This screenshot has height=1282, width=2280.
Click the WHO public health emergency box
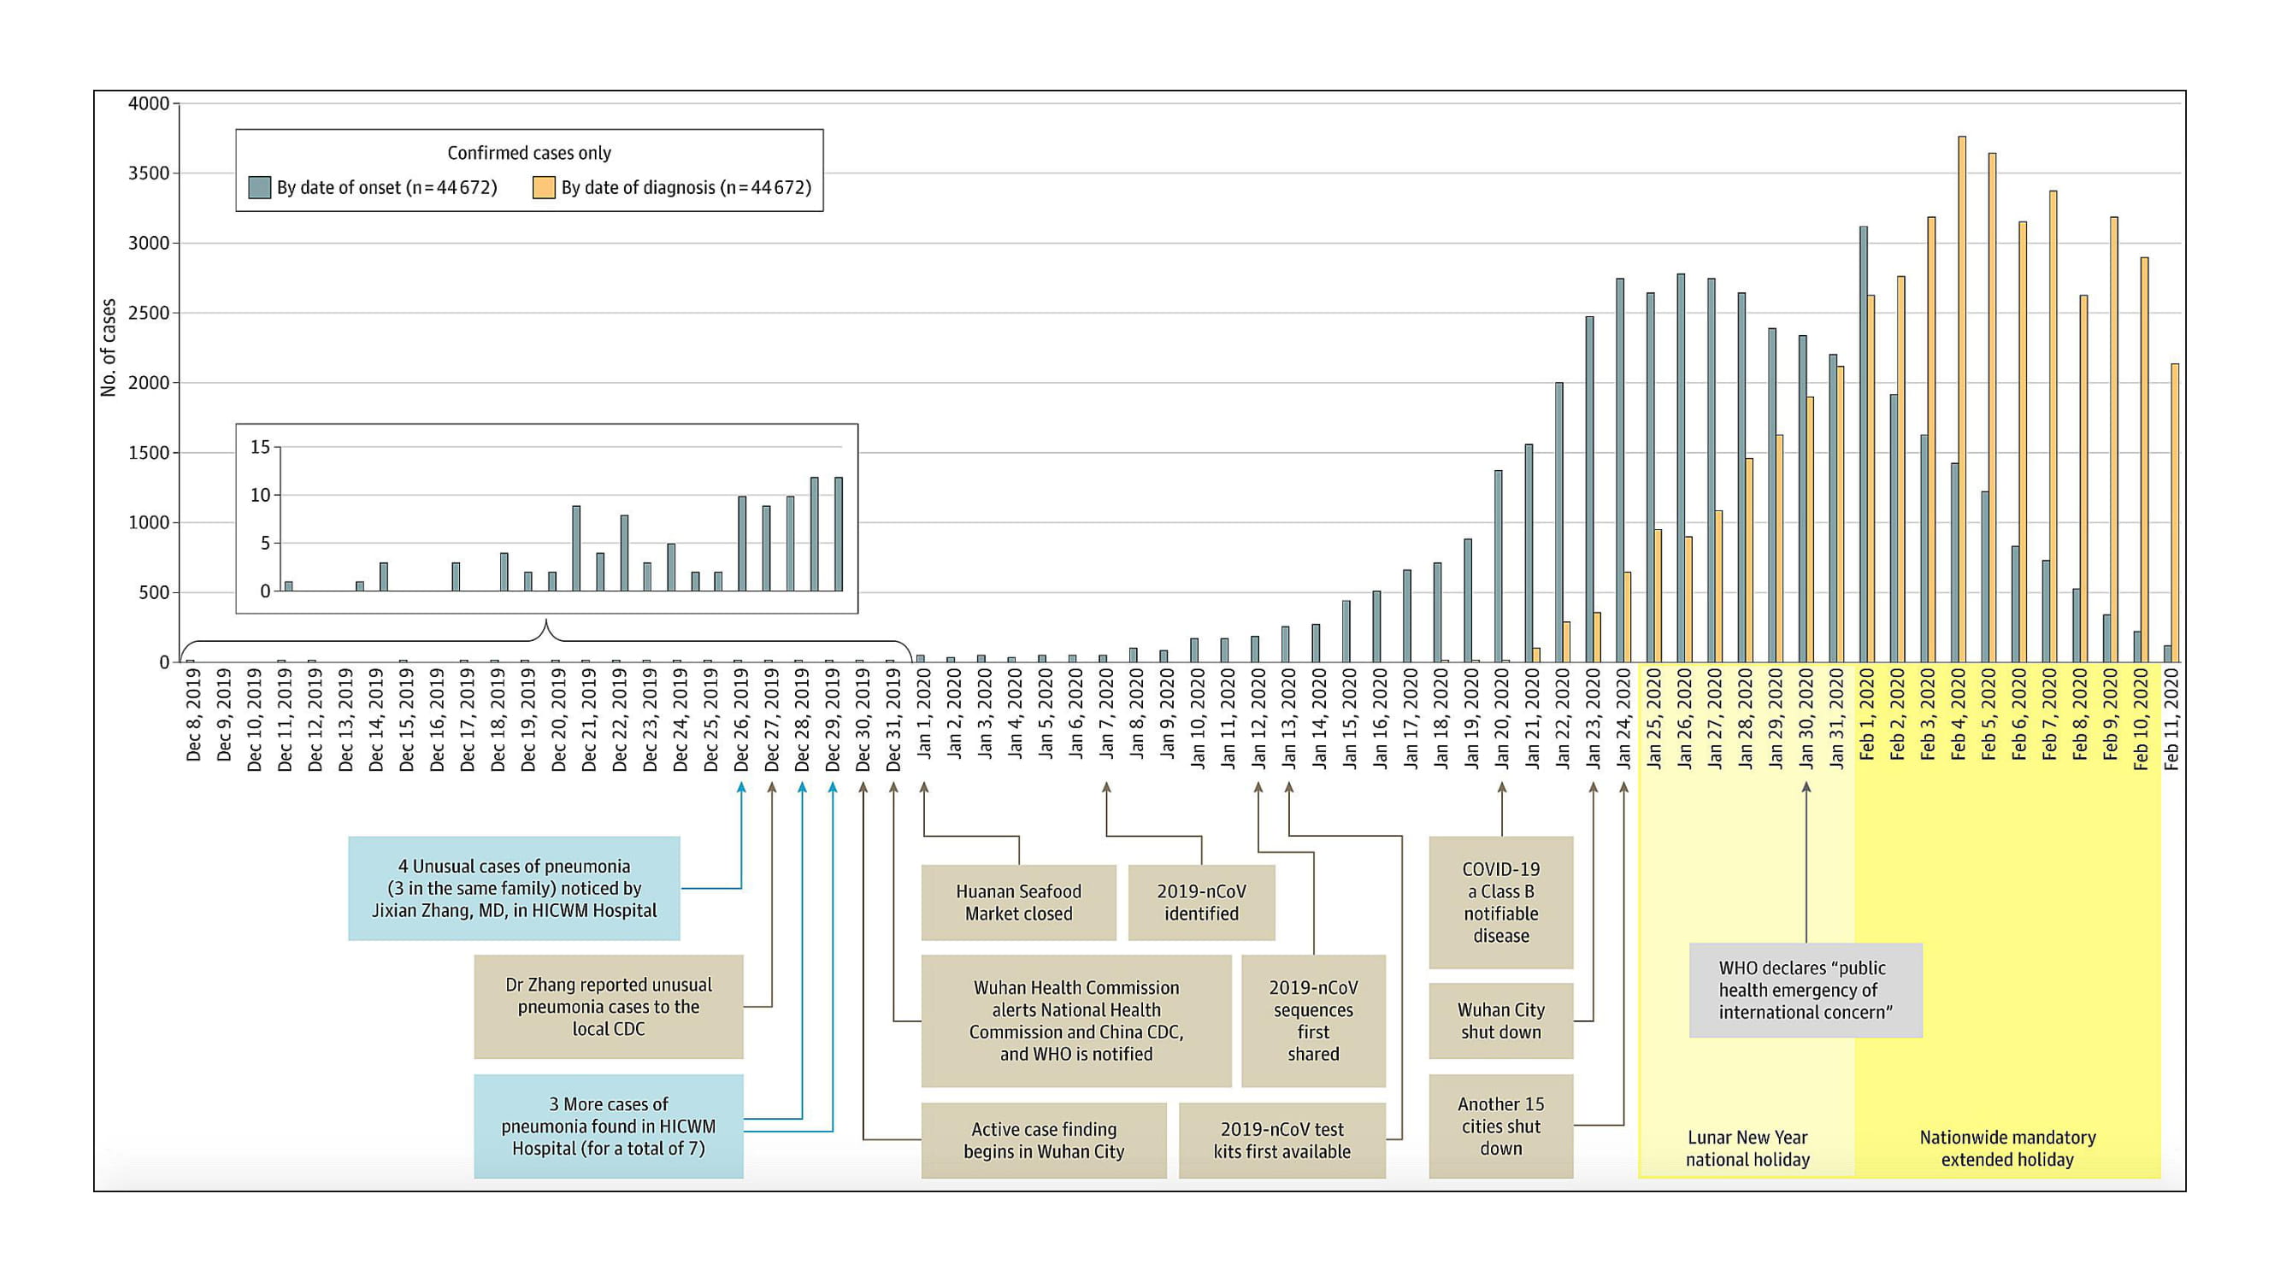tap(1805, 990)
